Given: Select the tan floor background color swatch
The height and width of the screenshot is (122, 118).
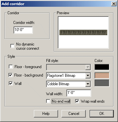Looking at the screenshot, I should tap(102, 76).
